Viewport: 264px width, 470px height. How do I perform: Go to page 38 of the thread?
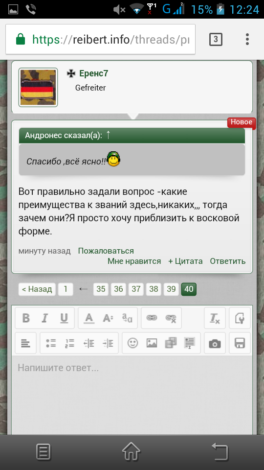pyautogui.click(x=154, y=289)
